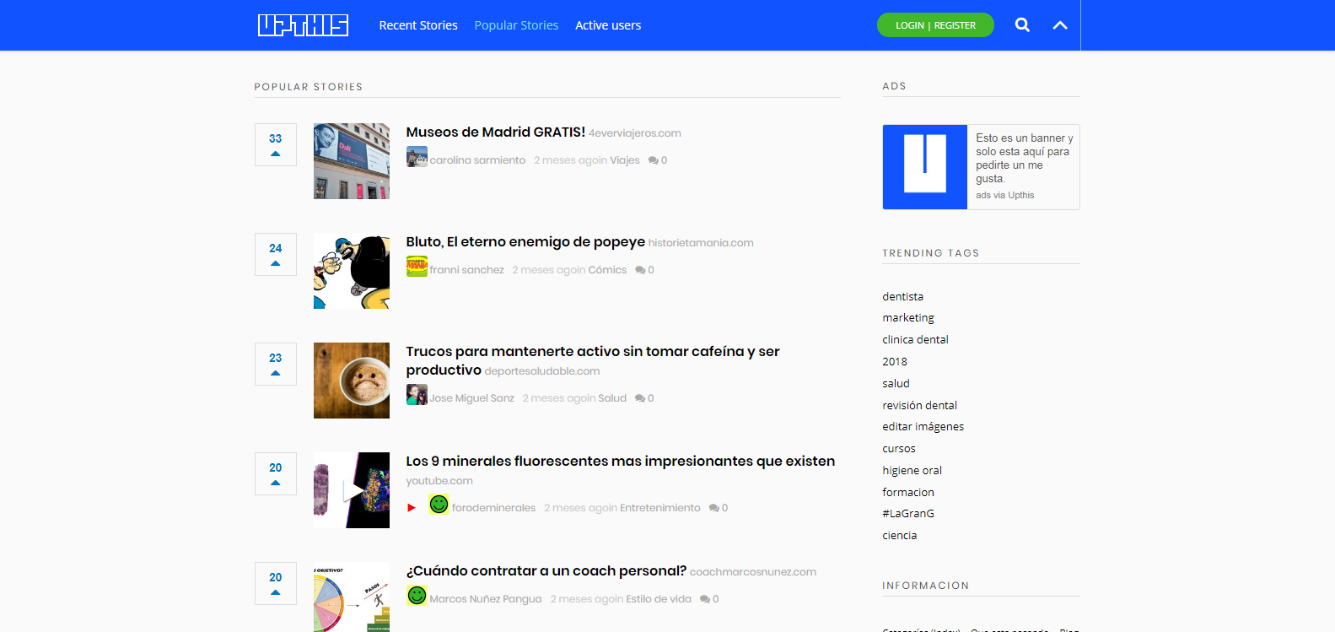Upvote the coach personal story
The image size is (1335, 632).
(276, 583)
